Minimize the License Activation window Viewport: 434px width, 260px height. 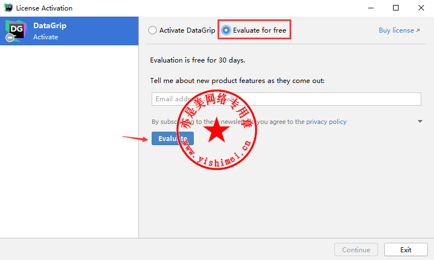371,8
